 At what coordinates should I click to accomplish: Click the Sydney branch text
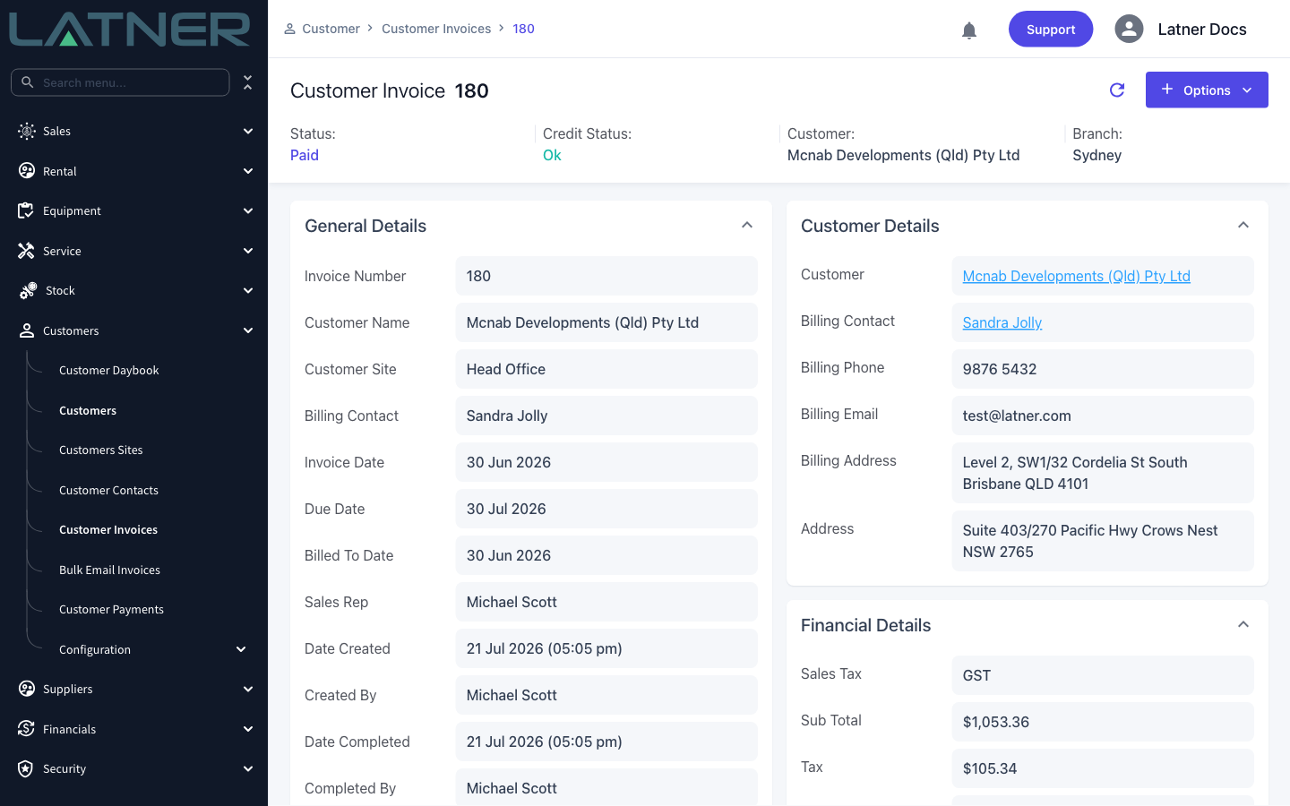tap(1096, 155)
